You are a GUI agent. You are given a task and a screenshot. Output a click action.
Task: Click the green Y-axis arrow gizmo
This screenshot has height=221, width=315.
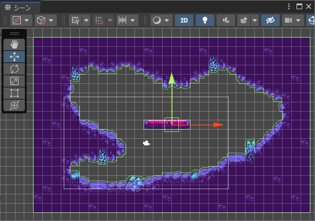point(171,78)
